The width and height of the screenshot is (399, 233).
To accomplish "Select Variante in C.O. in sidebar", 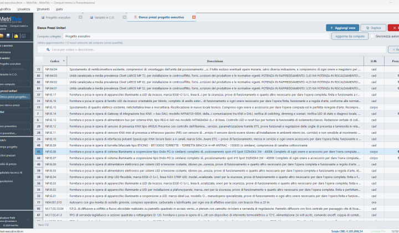I will coord(16,74).
